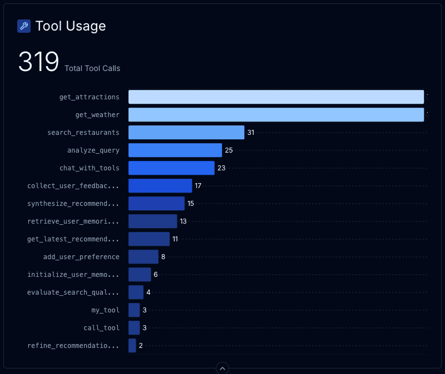Click the refine_recommendatio bar showing 2
Image resolution: width=445 pixels, height=374 pixels.
(132, 346)
